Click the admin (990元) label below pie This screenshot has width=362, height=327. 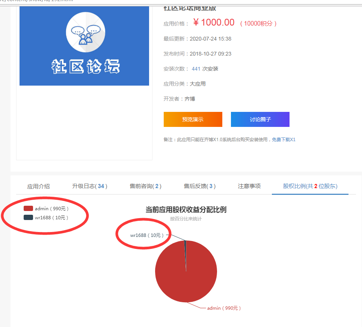point(224,308)
